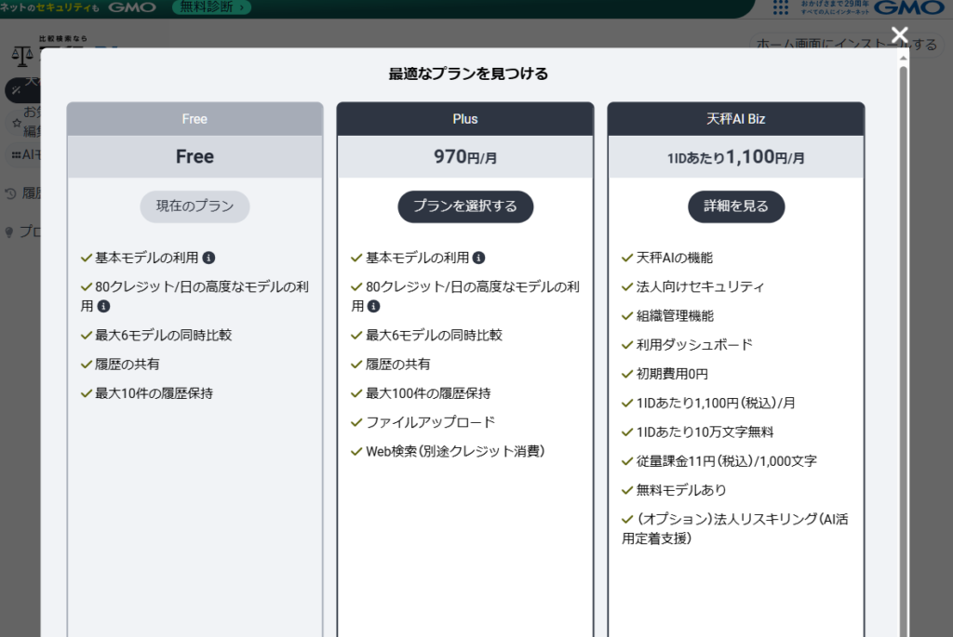Image resolution: width=953 pixels, height=637 pixels.
Task: Click the 970円/月 price text
Action: [465, 157]
